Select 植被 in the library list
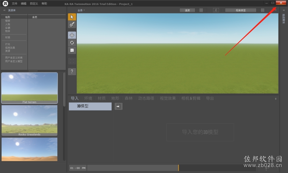 [x=7, y=21]
